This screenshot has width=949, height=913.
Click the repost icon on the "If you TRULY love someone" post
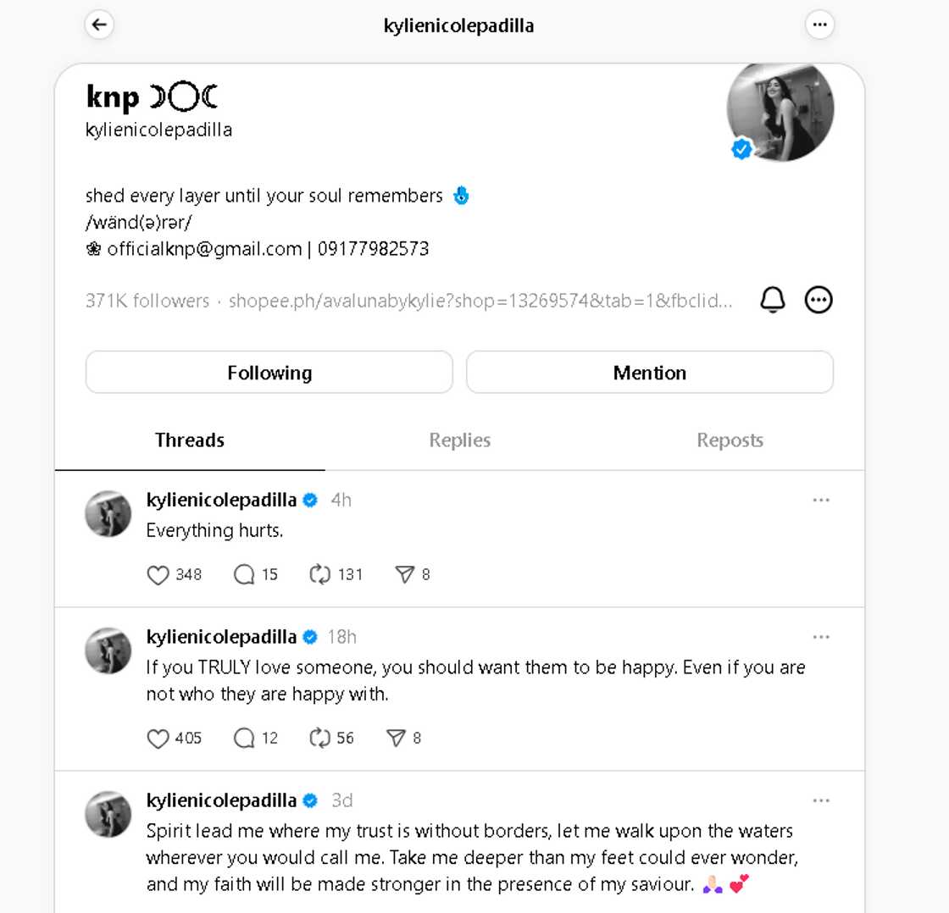[319, 738]
